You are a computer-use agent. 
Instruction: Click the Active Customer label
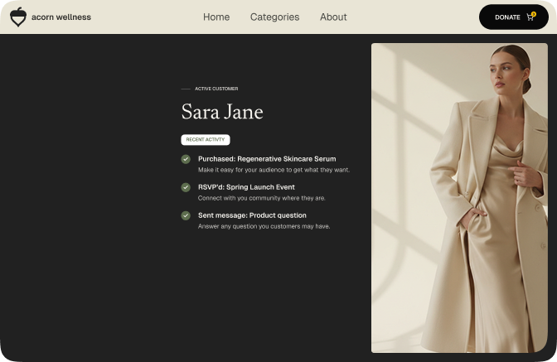point(216,89)
